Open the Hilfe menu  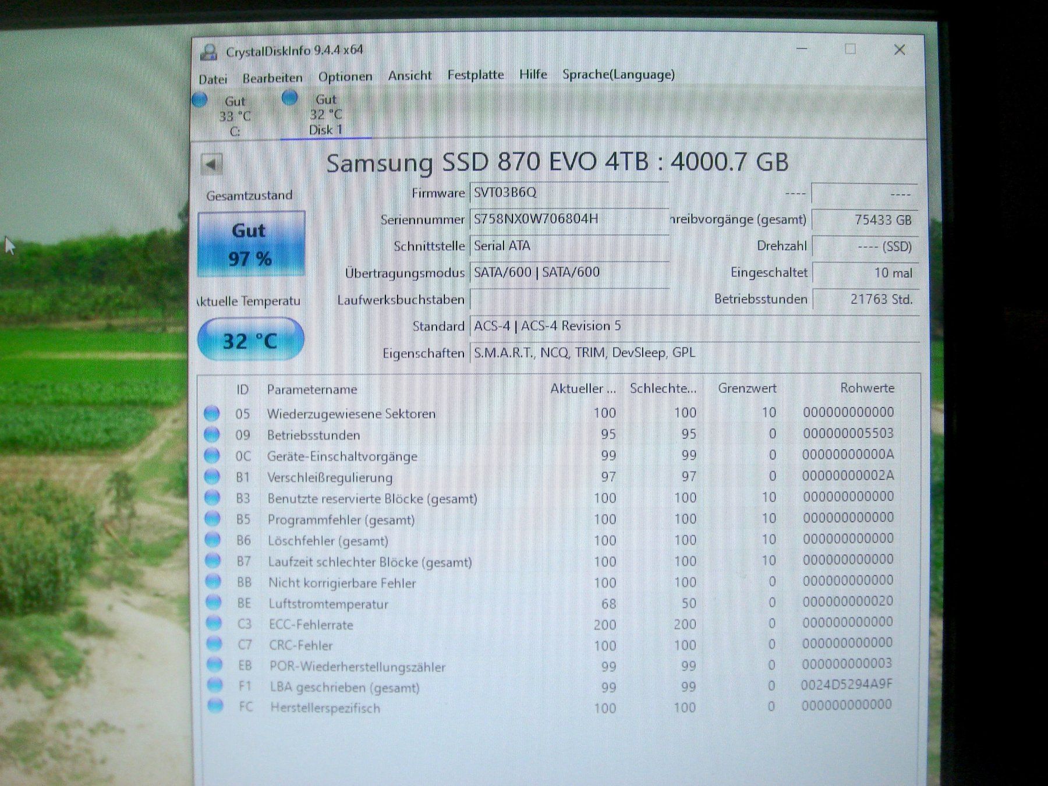[x=533, y=75]
